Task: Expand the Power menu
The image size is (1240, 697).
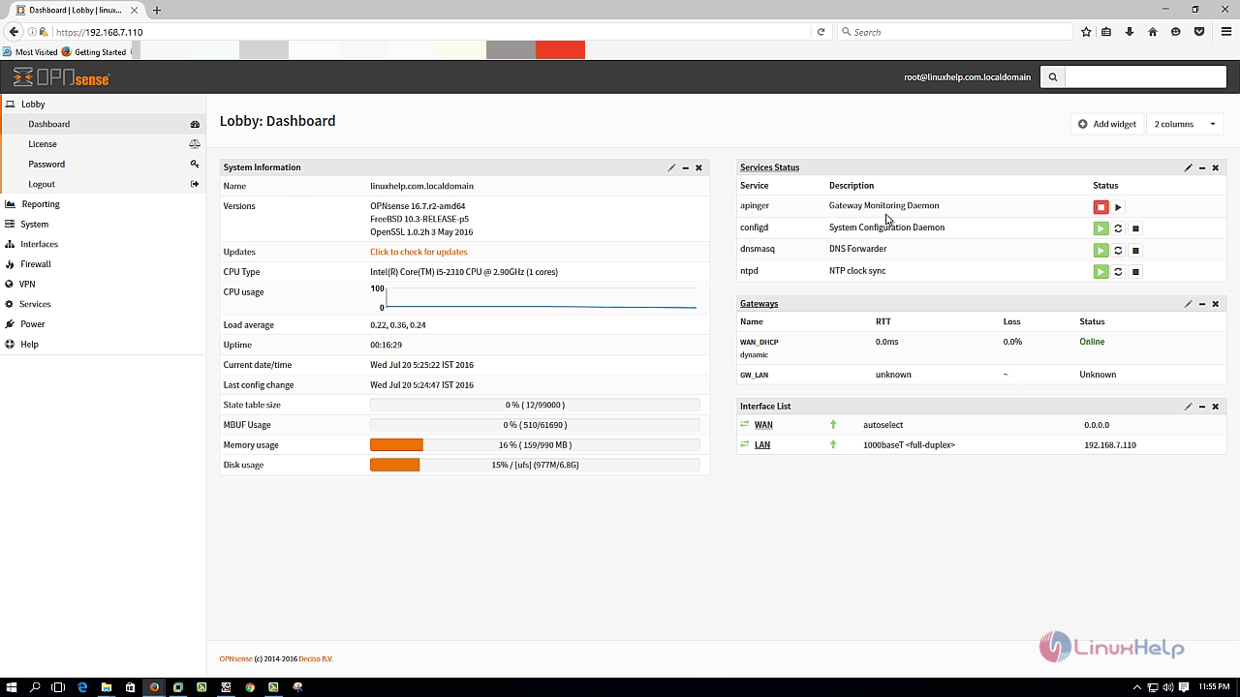Action: pos(103,324)
